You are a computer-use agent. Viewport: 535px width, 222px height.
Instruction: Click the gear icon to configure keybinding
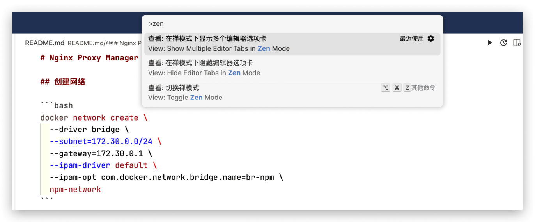point(430,39)
